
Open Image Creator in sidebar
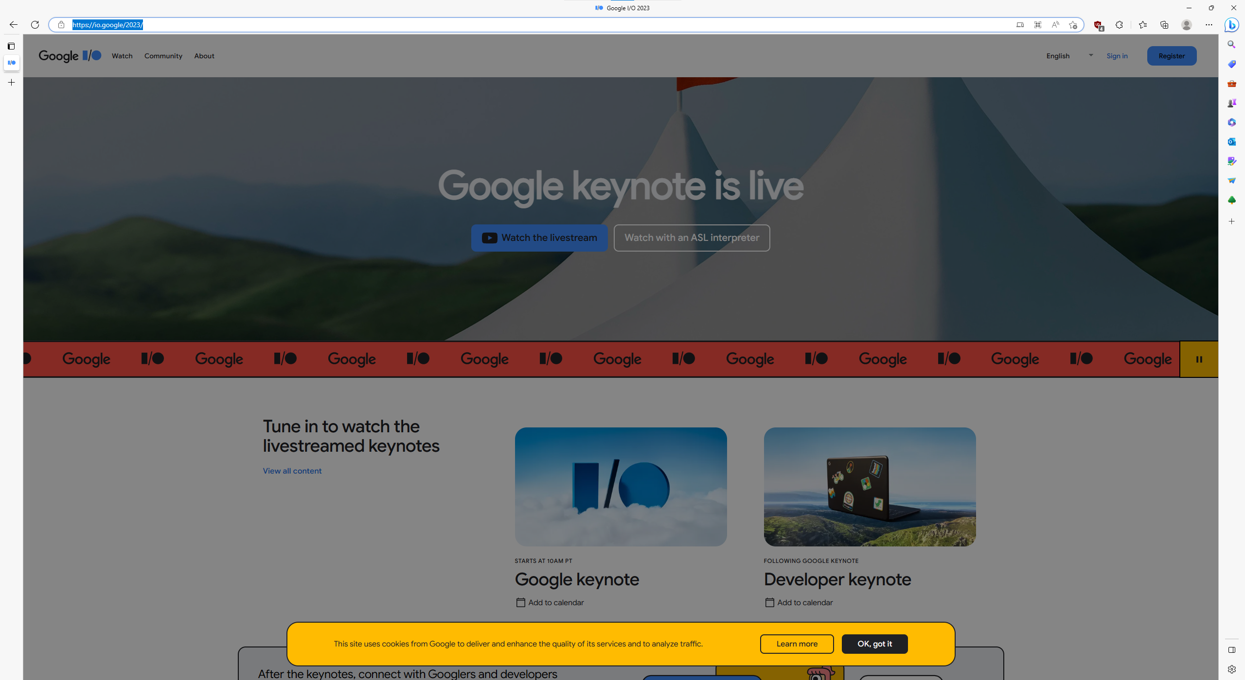[1232, 161]
